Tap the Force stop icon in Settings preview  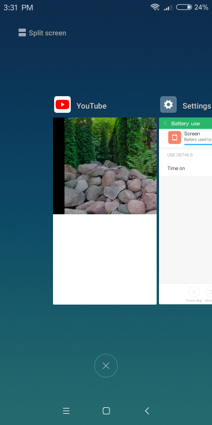(x=194, y=292)
